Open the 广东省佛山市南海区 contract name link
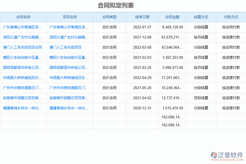Image resolution: width=246 pixels, height=164 pixels. [23, 27]
